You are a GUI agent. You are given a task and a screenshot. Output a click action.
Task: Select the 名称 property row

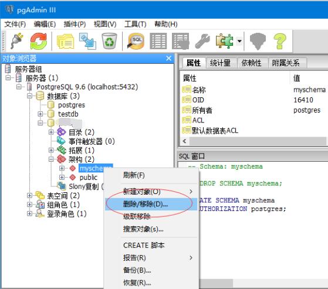tap(254, 90)
